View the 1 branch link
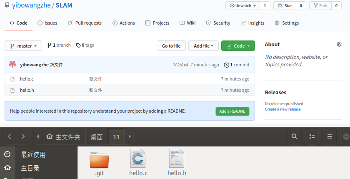350x179 pixels. point(59,45)
